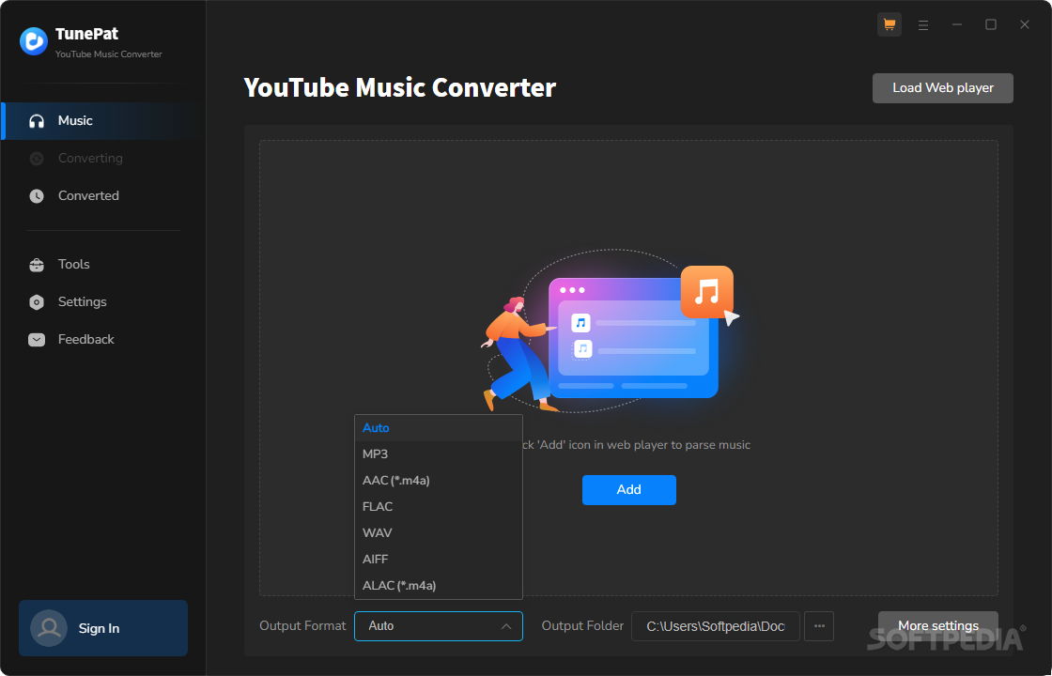
Task: Choose MP3 output format
Action: 438,454
